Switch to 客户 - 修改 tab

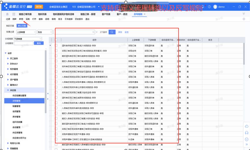point(122,14)
